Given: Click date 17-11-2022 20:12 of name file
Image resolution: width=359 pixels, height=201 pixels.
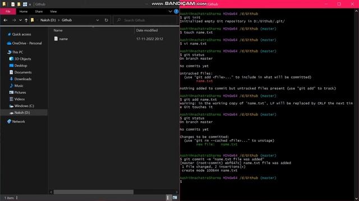Looking at the screenshot, I should click(150, 39).
